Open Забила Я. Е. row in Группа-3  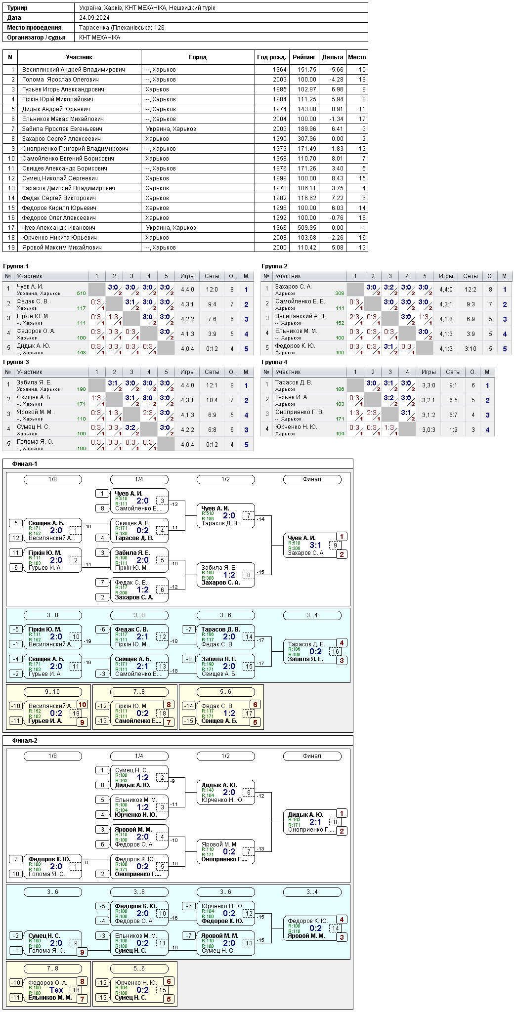(128, 385)
